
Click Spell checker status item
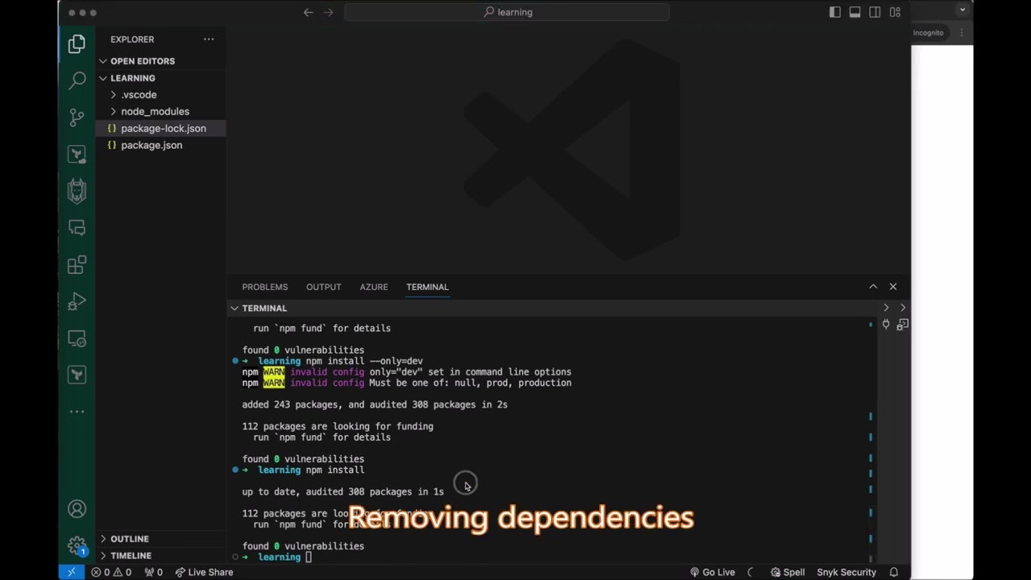tap(787, 572)
